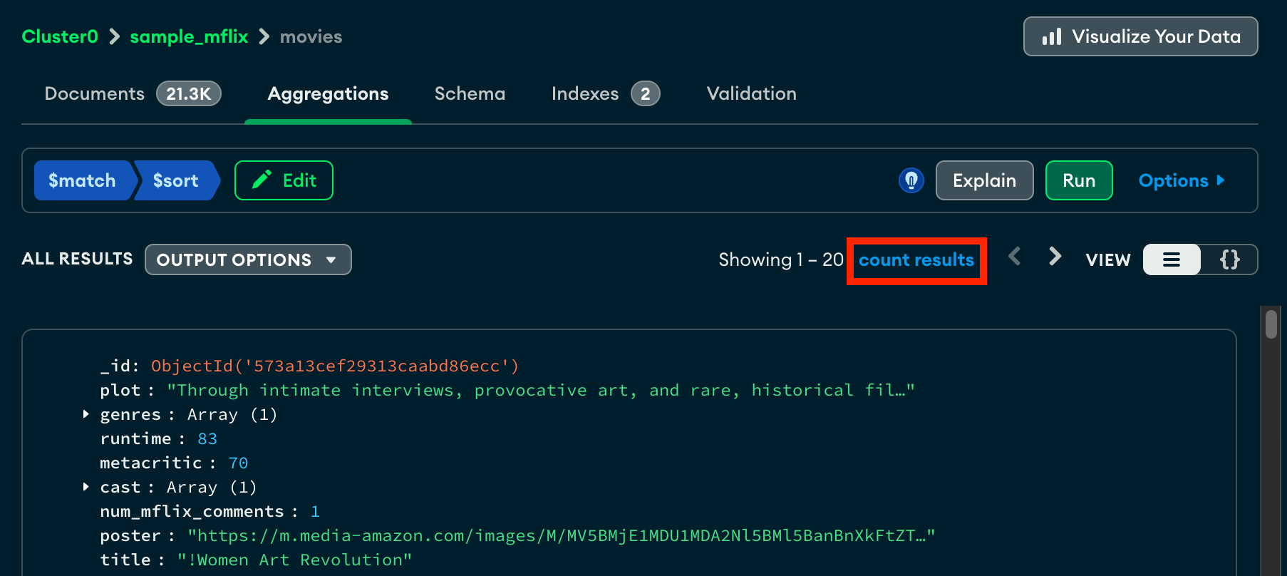Click the lightbulb insight icon
This screenshot has width=1287, height=576.
(x=911, y=180)
